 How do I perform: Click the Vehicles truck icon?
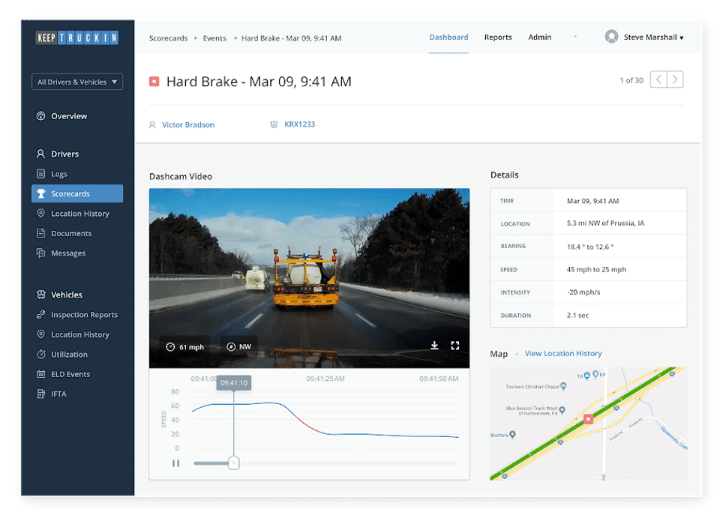tap(40, 295)
